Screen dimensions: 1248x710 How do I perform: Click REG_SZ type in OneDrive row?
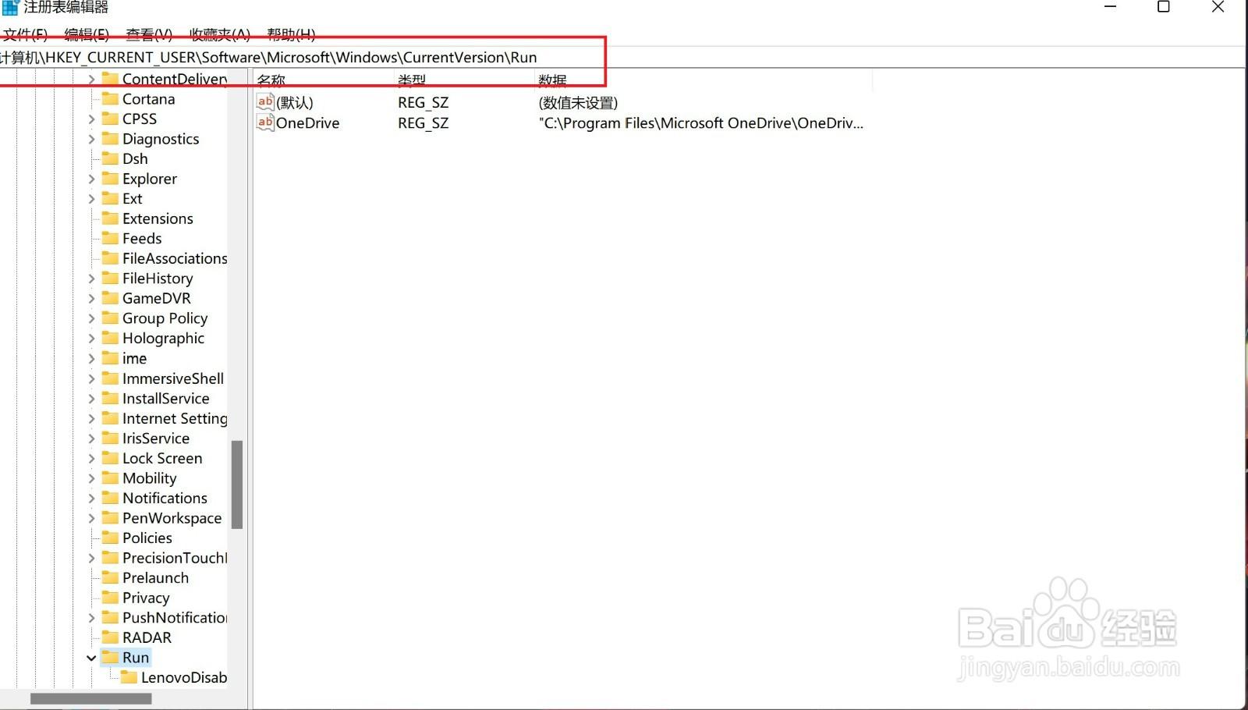coord(423,122)
